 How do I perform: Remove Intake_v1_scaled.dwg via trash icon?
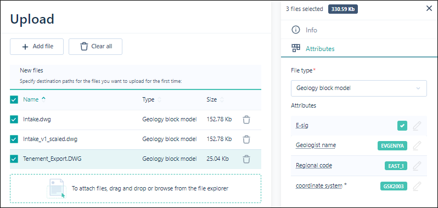(x=246, y=139)
